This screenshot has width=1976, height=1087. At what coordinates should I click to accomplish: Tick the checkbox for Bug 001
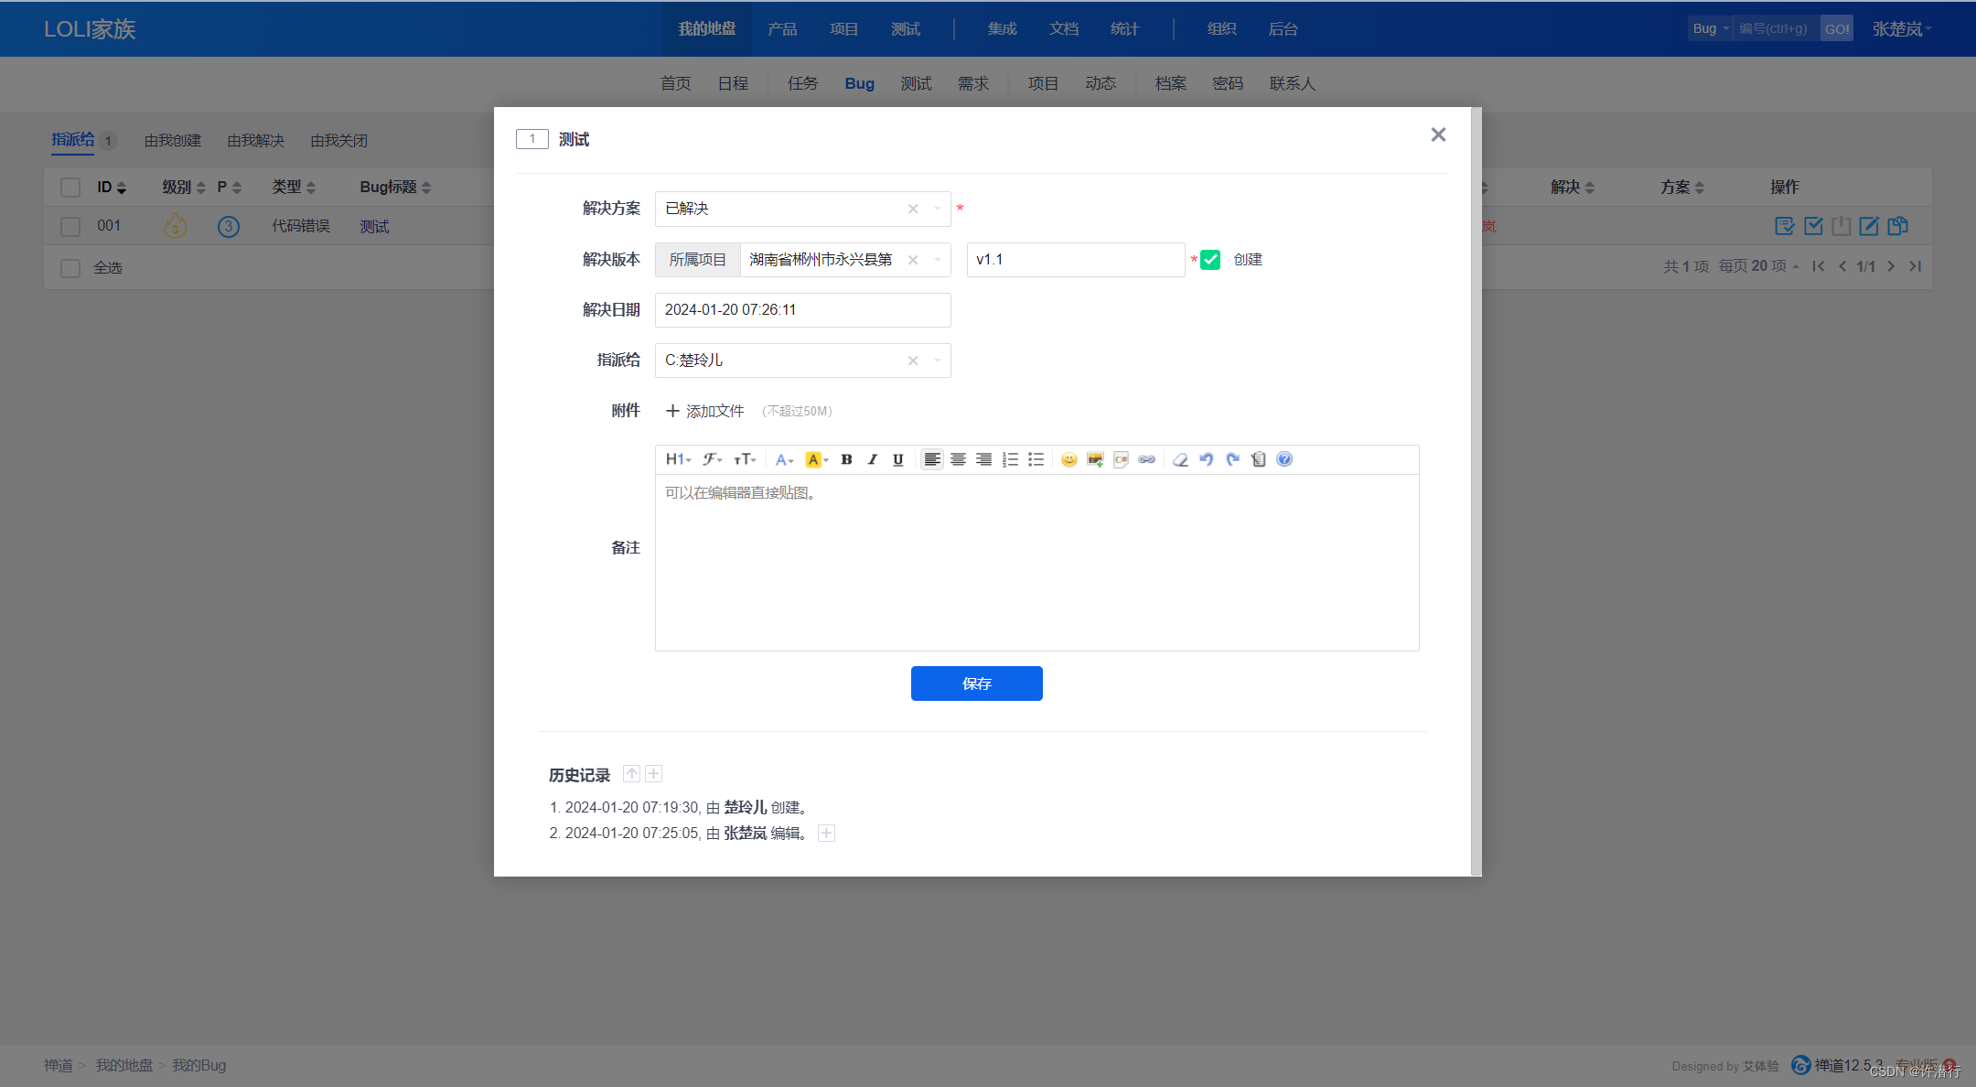(x=70, y=226)
